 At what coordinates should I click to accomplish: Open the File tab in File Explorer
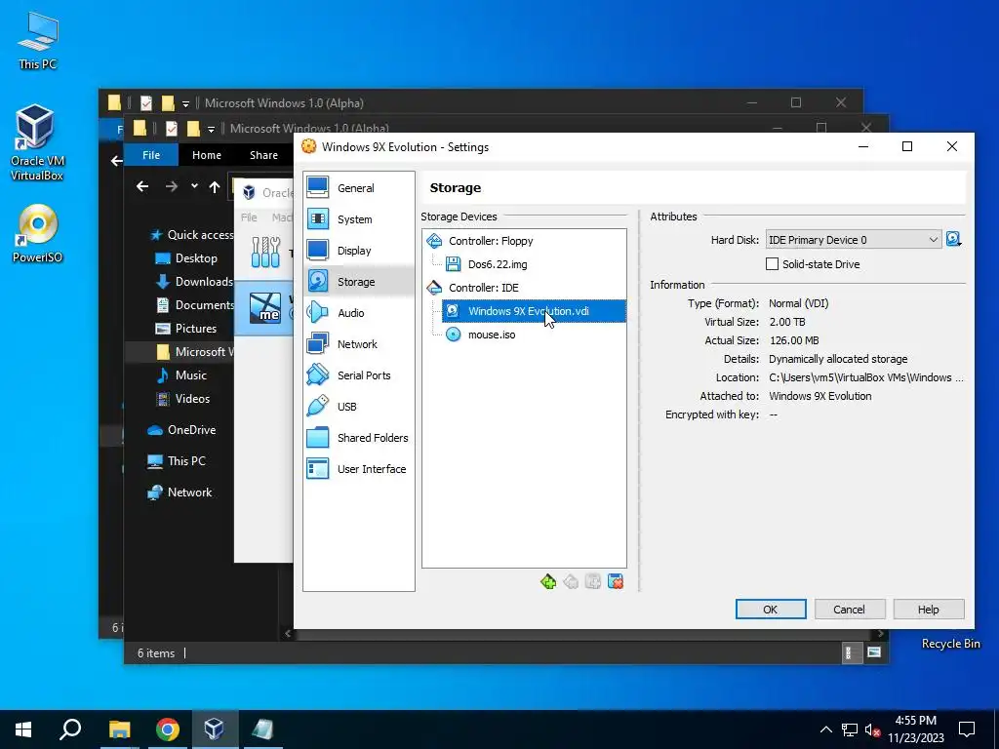coord(151,155)
